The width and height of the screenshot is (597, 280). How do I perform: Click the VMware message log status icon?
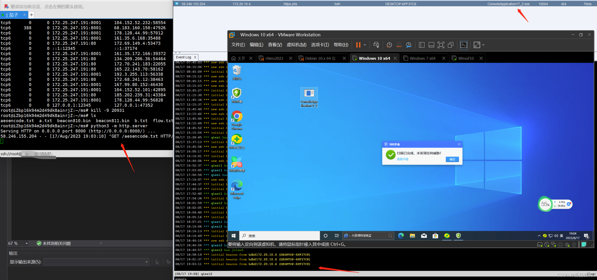(x=584, y=244)
